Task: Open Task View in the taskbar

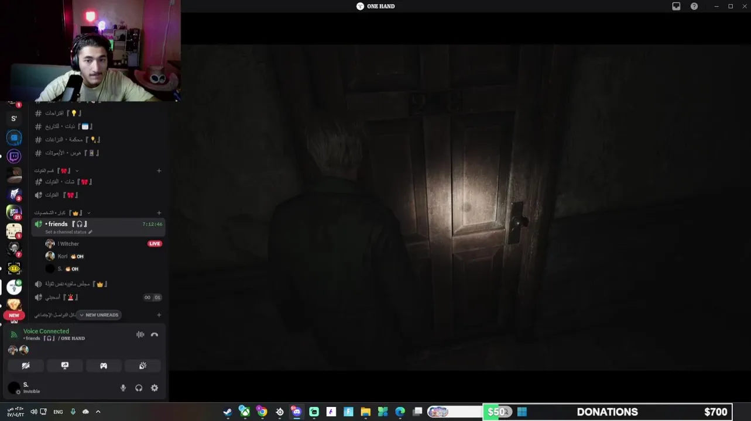Action: click(417, 412)
